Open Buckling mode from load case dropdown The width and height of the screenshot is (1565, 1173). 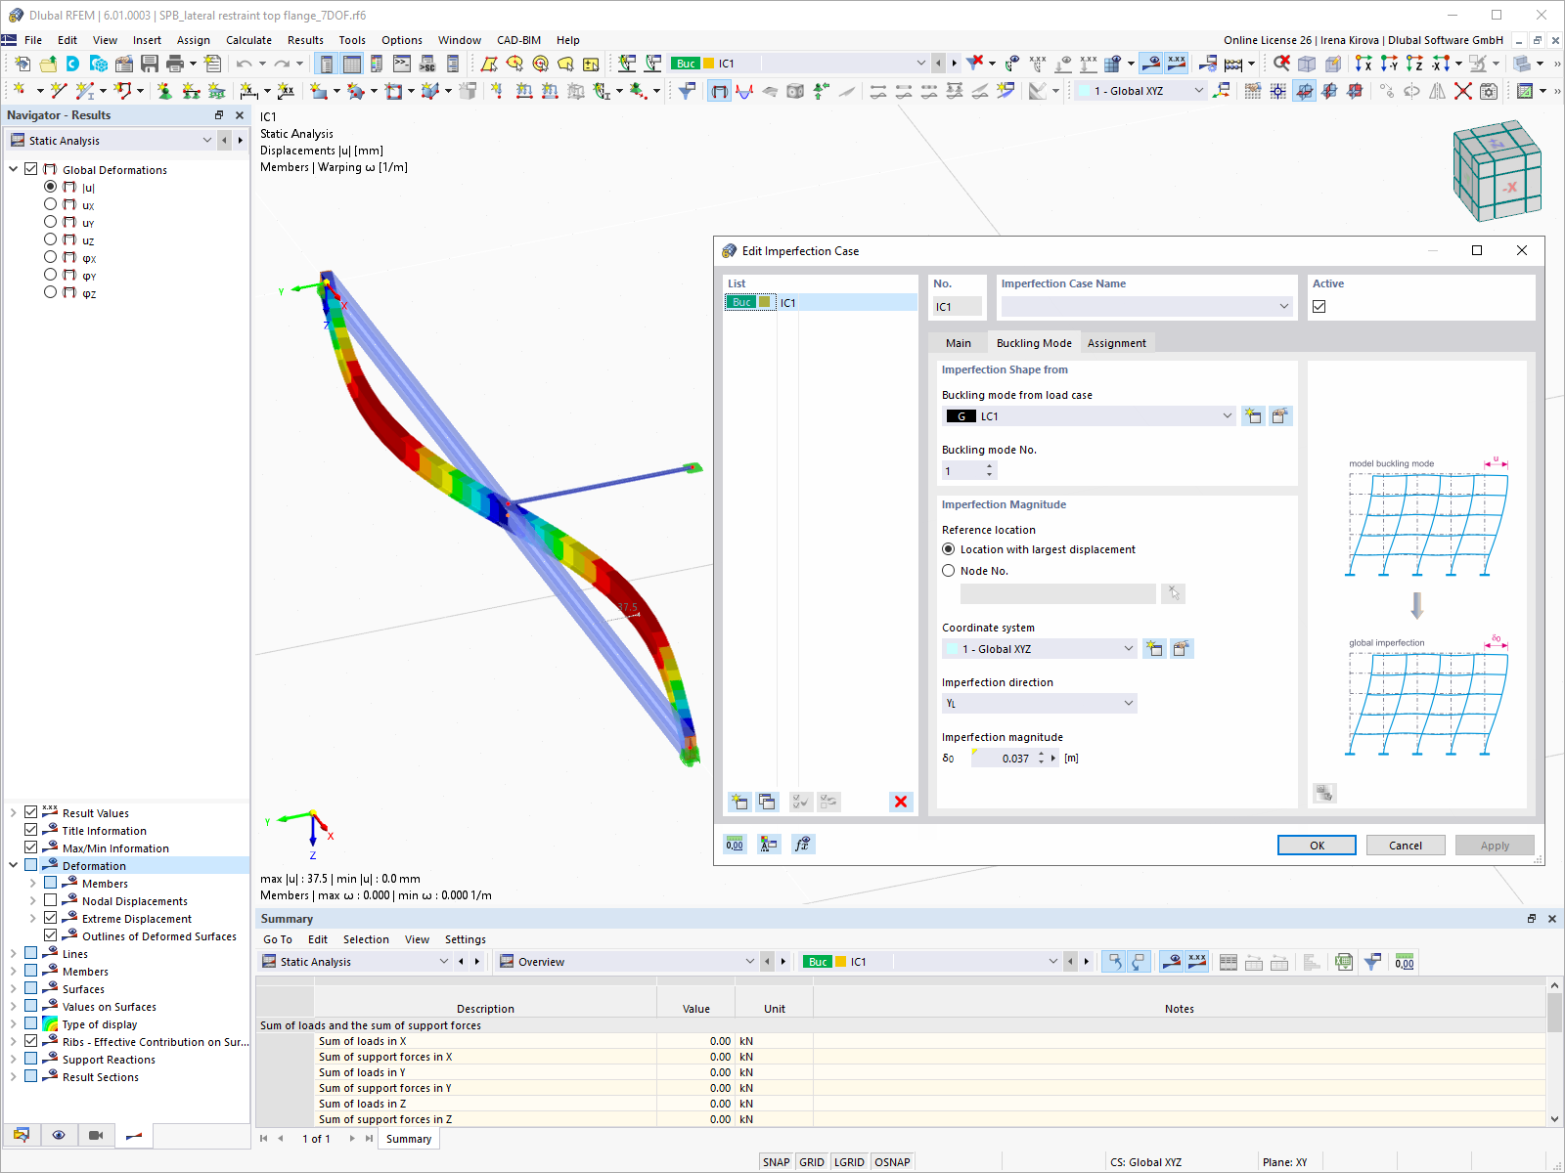(x=1228, y=416)
